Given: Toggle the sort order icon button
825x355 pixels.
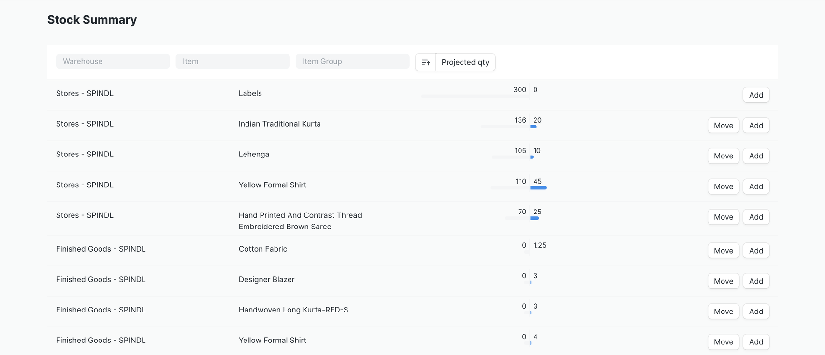Looking at the screenshot, I should click(x=425, y=62).
